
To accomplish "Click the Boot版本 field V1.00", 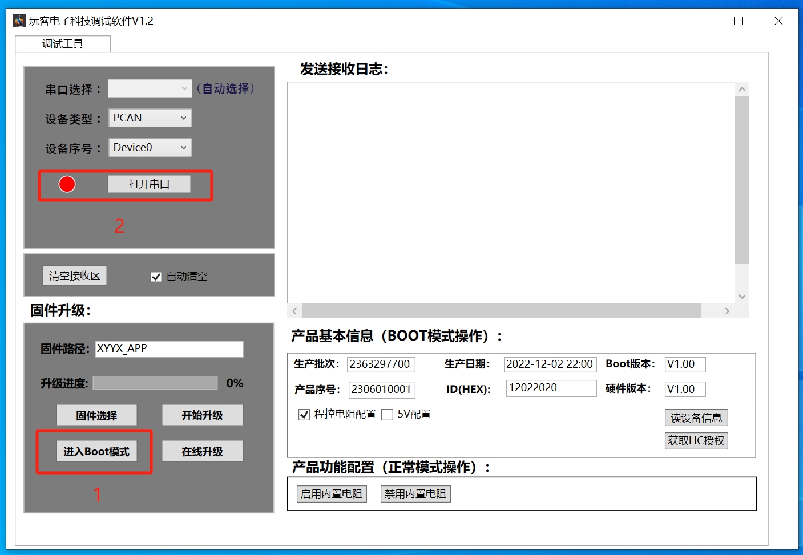I will 685,364.
